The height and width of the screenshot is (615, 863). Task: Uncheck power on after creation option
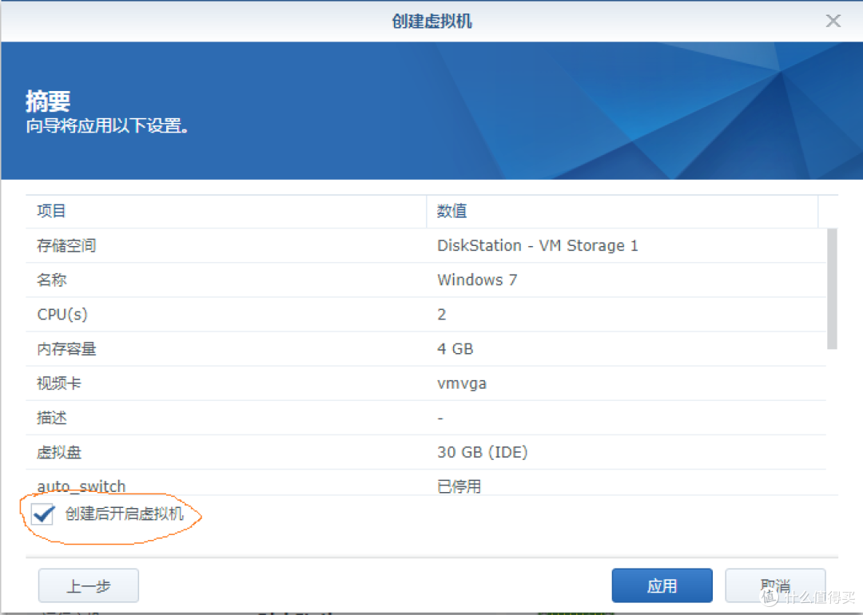point(43,514)
